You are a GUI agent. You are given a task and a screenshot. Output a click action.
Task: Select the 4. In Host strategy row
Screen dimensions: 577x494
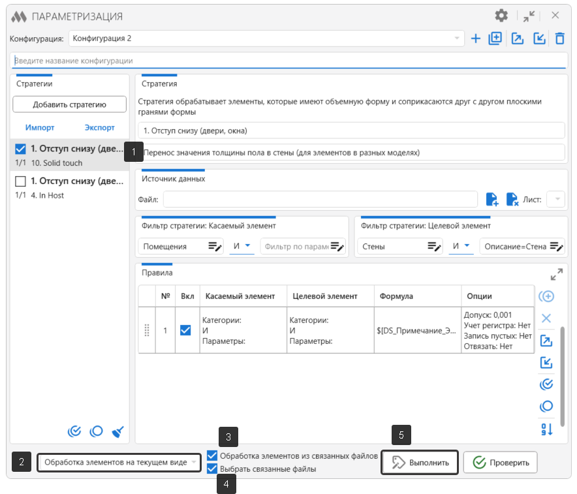(70, 187)
